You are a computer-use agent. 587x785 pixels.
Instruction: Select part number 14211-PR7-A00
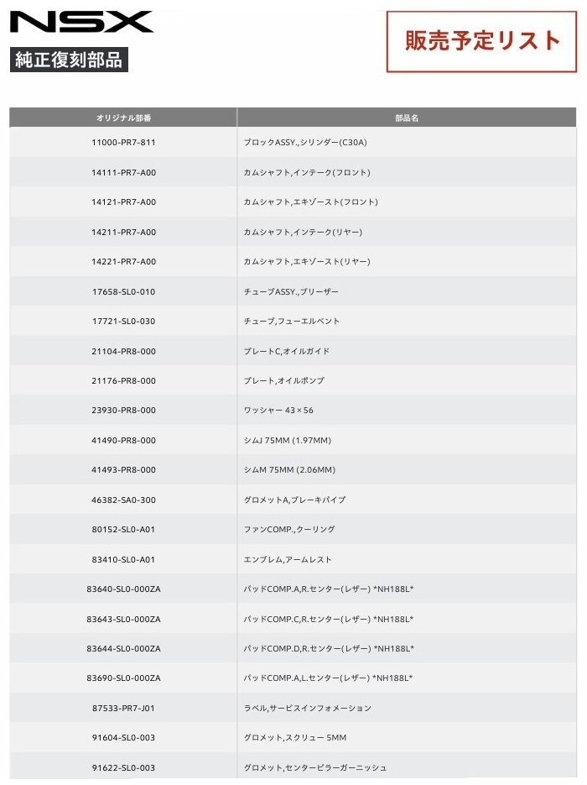point(123,232)
